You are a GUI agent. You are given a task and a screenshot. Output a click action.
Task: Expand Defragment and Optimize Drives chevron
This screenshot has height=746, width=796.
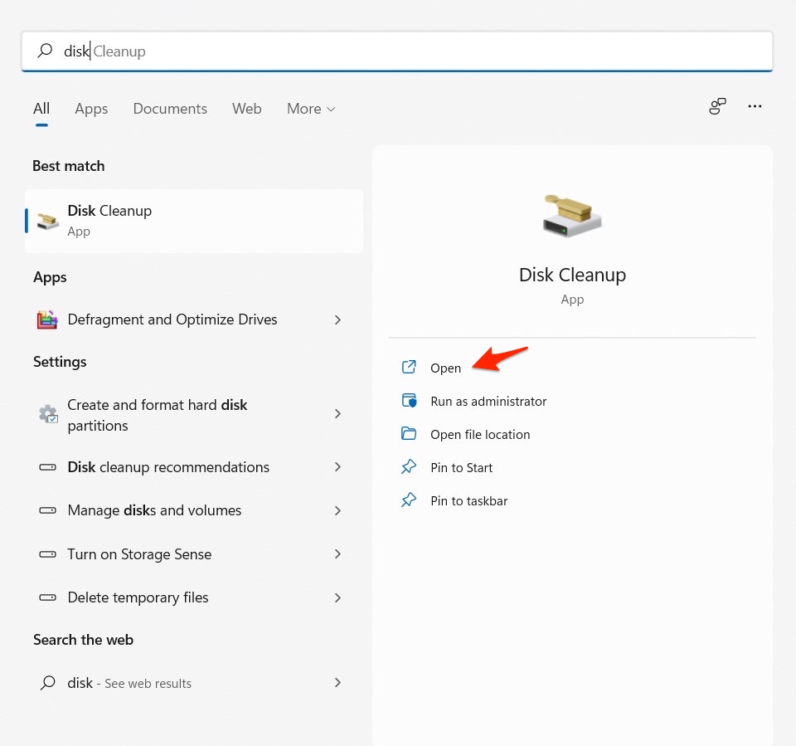tap(337, 319)
